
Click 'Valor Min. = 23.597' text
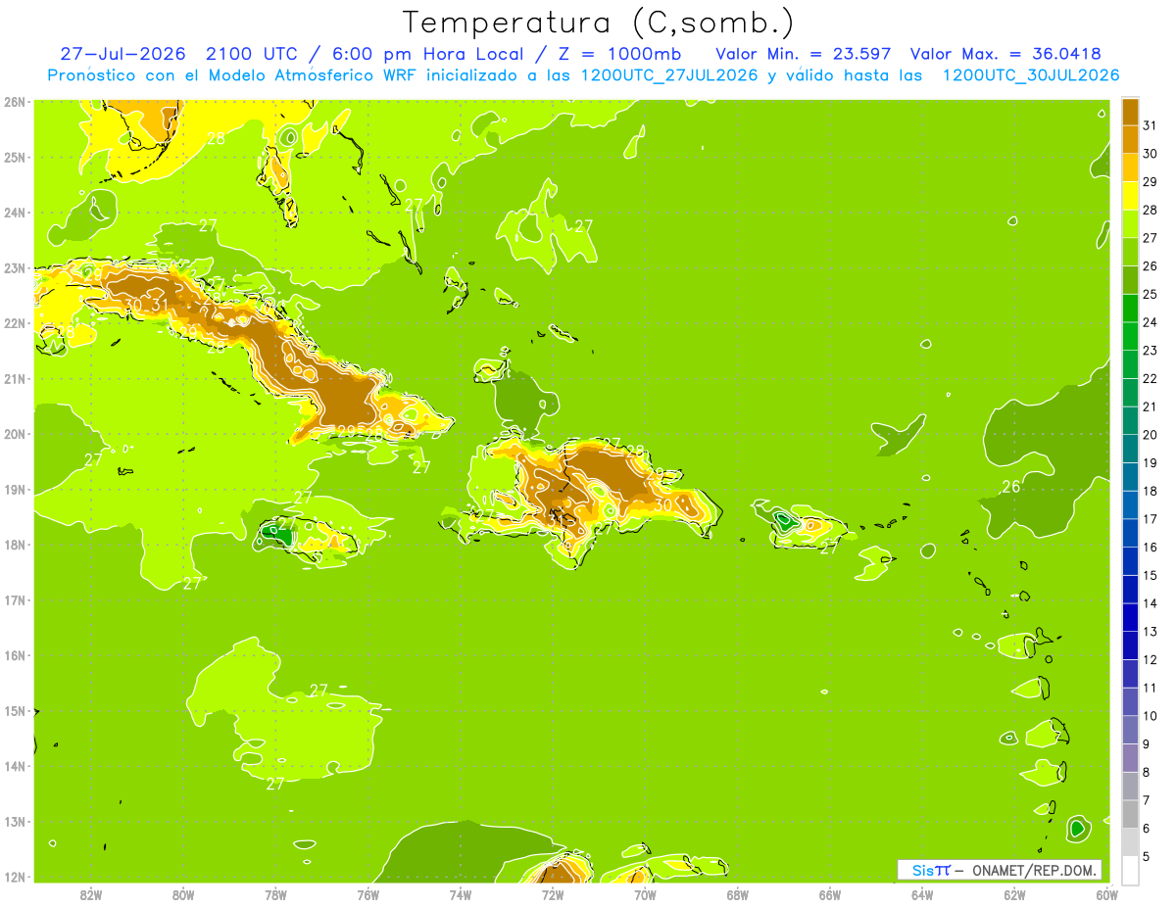pos(804,53)
